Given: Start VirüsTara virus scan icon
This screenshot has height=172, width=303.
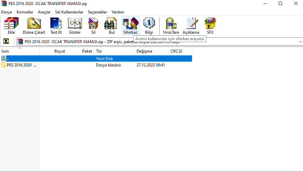Looking at the screenshot, I should (171, 23).
